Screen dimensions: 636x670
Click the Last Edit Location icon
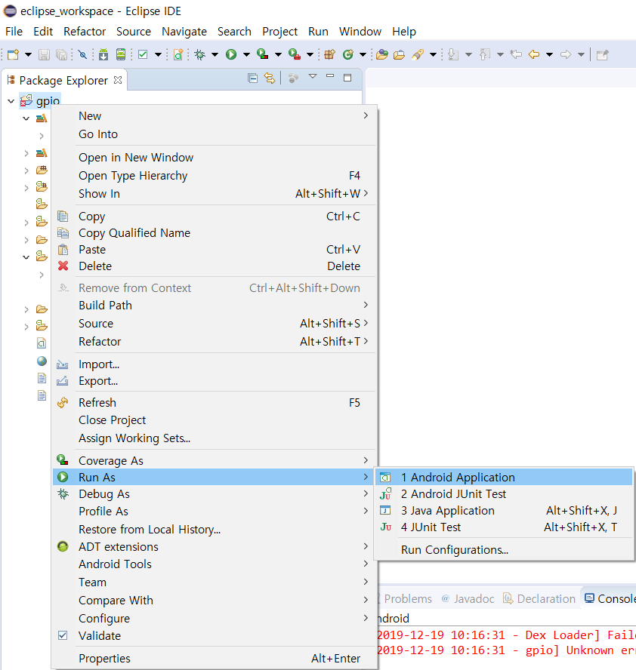(516, 54)
